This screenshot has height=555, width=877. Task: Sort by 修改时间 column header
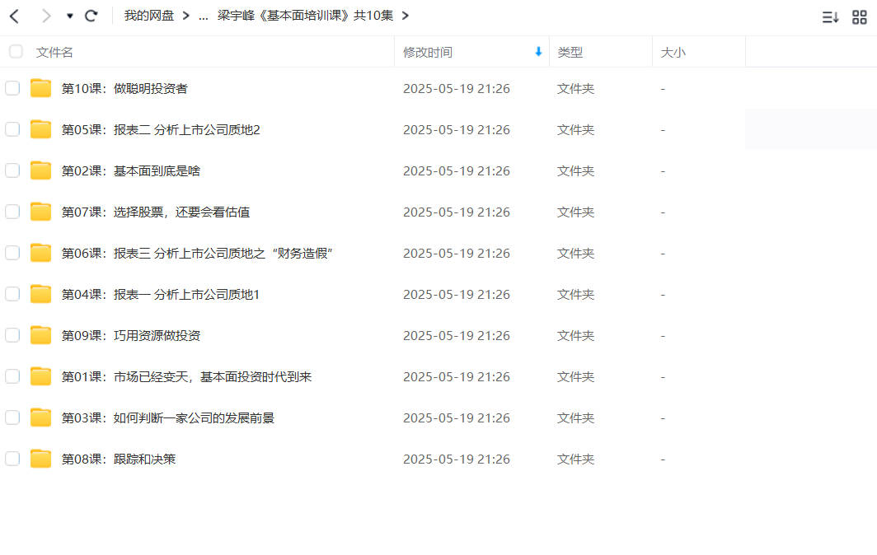427,52
